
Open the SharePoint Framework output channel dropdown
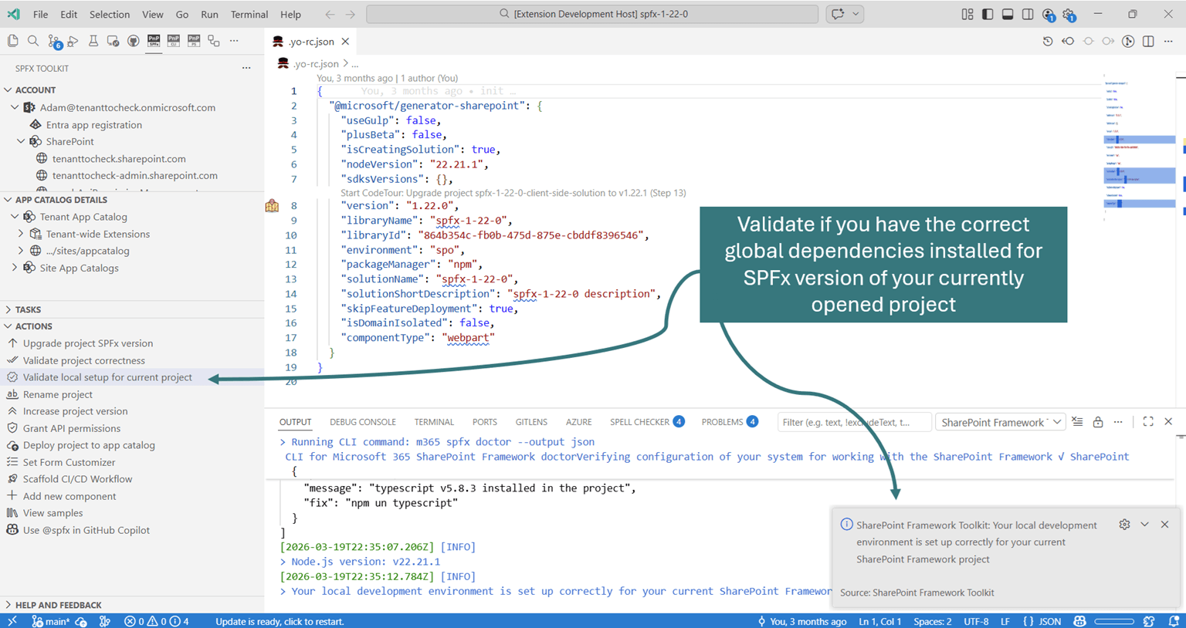click(x=1001, y=422)
